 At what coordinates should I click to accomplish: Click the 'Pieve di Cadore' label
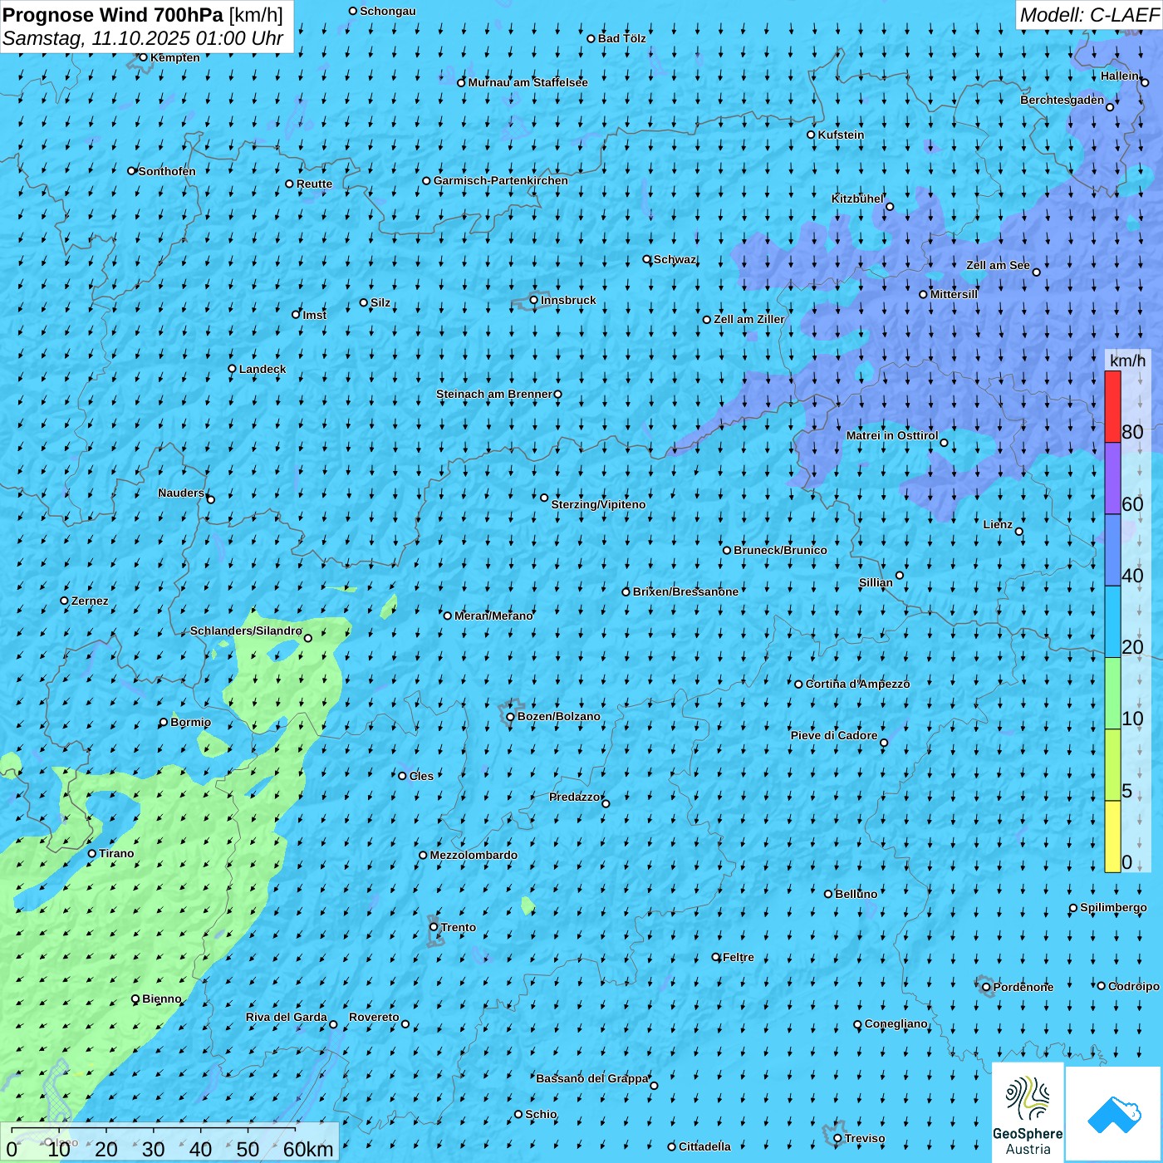tap(834, 735)
